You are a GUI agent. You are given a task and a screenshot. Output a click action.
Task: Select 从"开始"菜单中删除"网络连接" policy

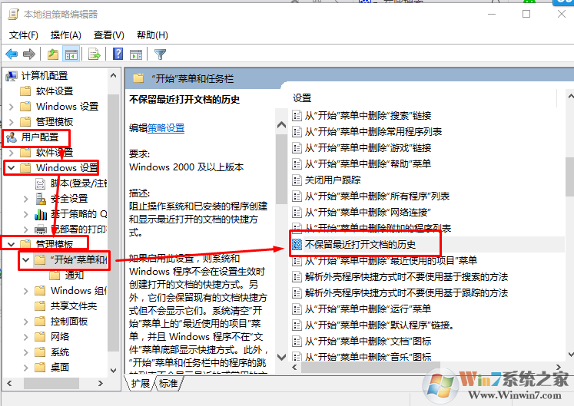coord(368,212)
